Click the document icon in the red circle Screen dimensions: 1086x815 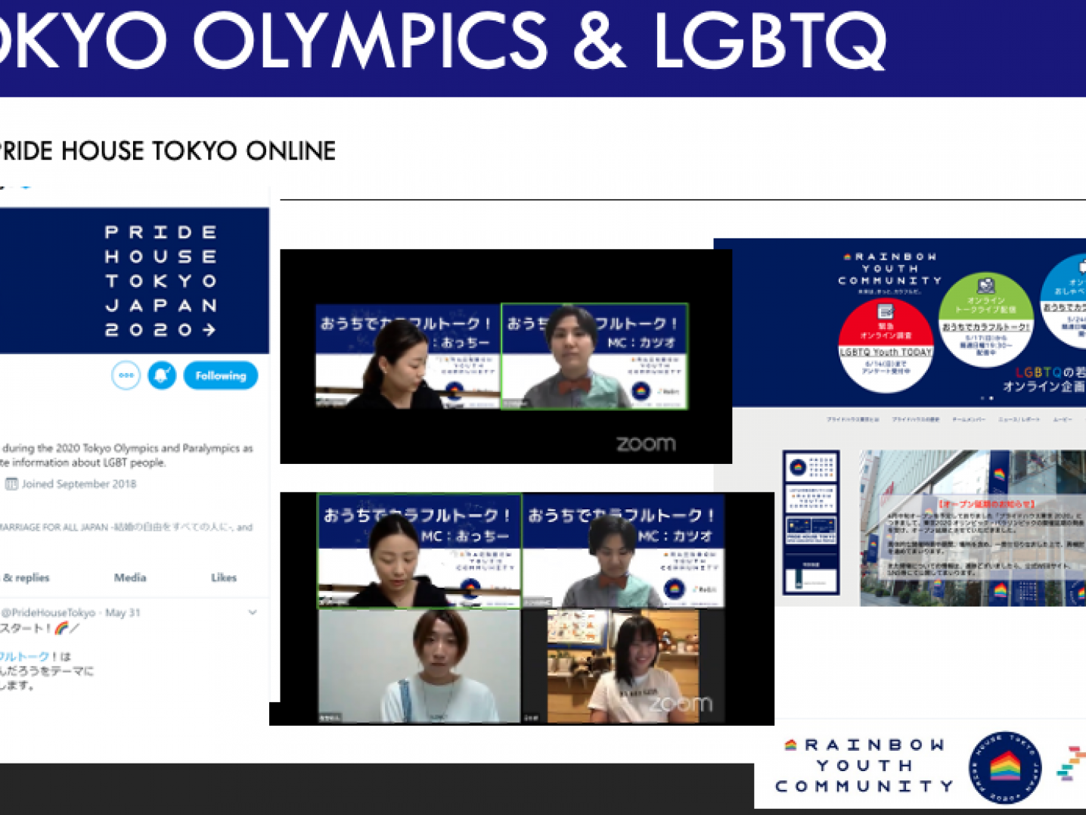tap(886, 311)
